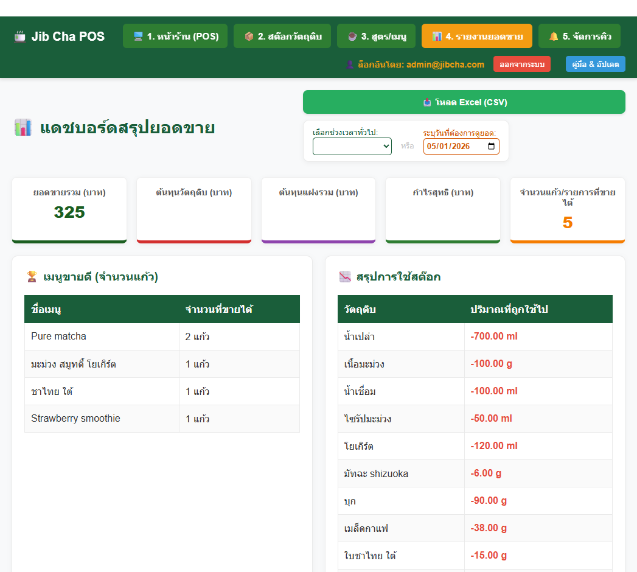Click ออกจากระบบ logout button

click(522, 64)
